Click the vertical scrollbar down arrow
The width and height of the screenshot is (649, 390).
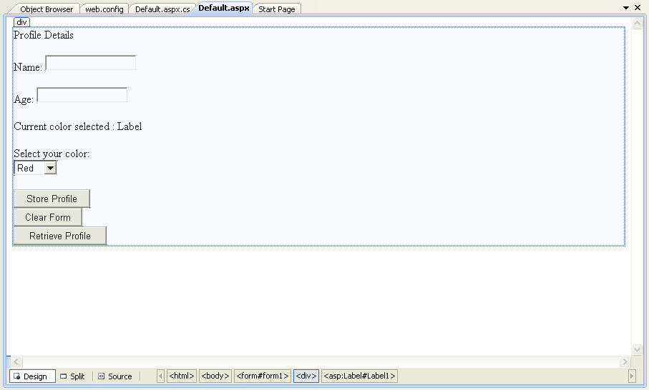pos(638,349)
